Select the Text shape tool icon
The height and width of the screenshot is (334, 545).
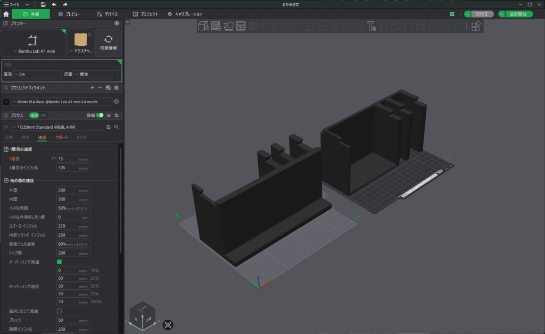click(x=371, y=26)
